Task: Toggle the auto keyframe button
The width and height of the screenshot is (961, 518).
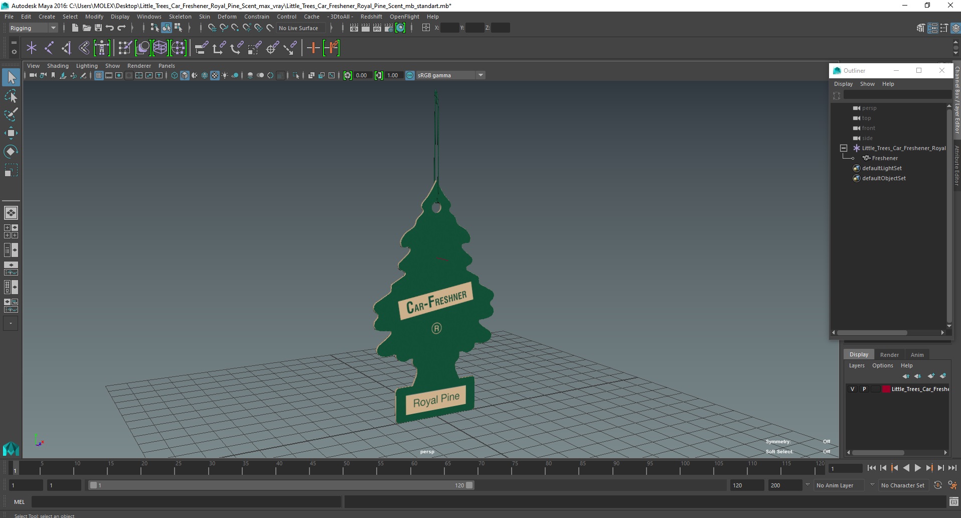Action: click(x=938, y=485)
